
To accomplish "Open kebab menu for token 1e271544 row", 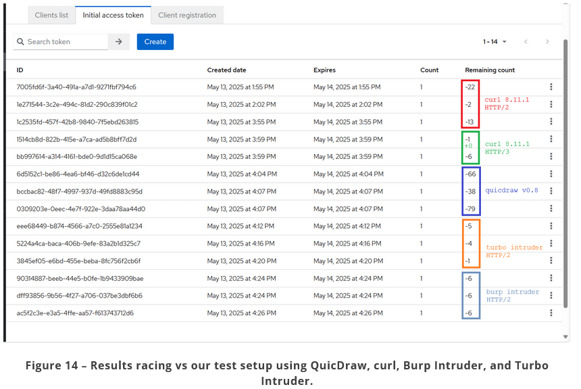I will pos(551,105).
